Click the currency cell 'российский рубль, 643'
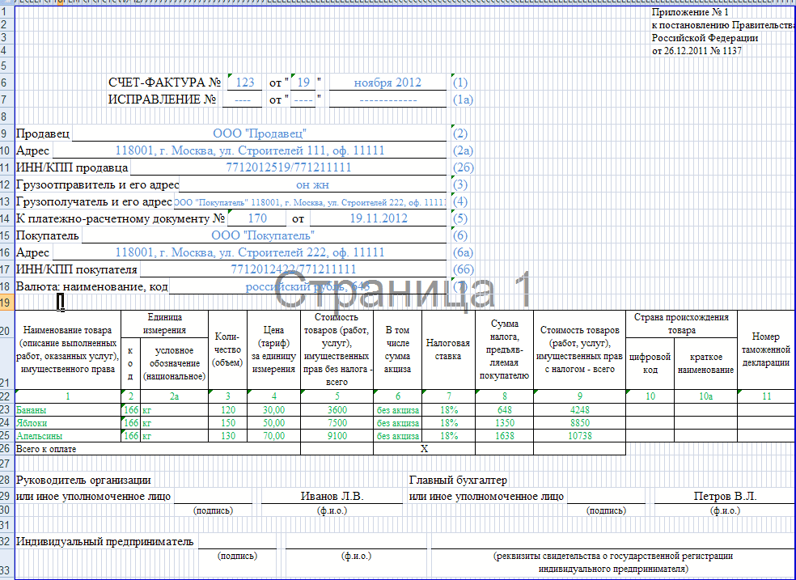 point(307,286)
